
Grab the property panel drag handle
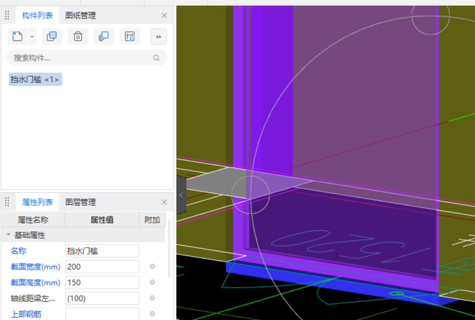(x=7, y=202)
